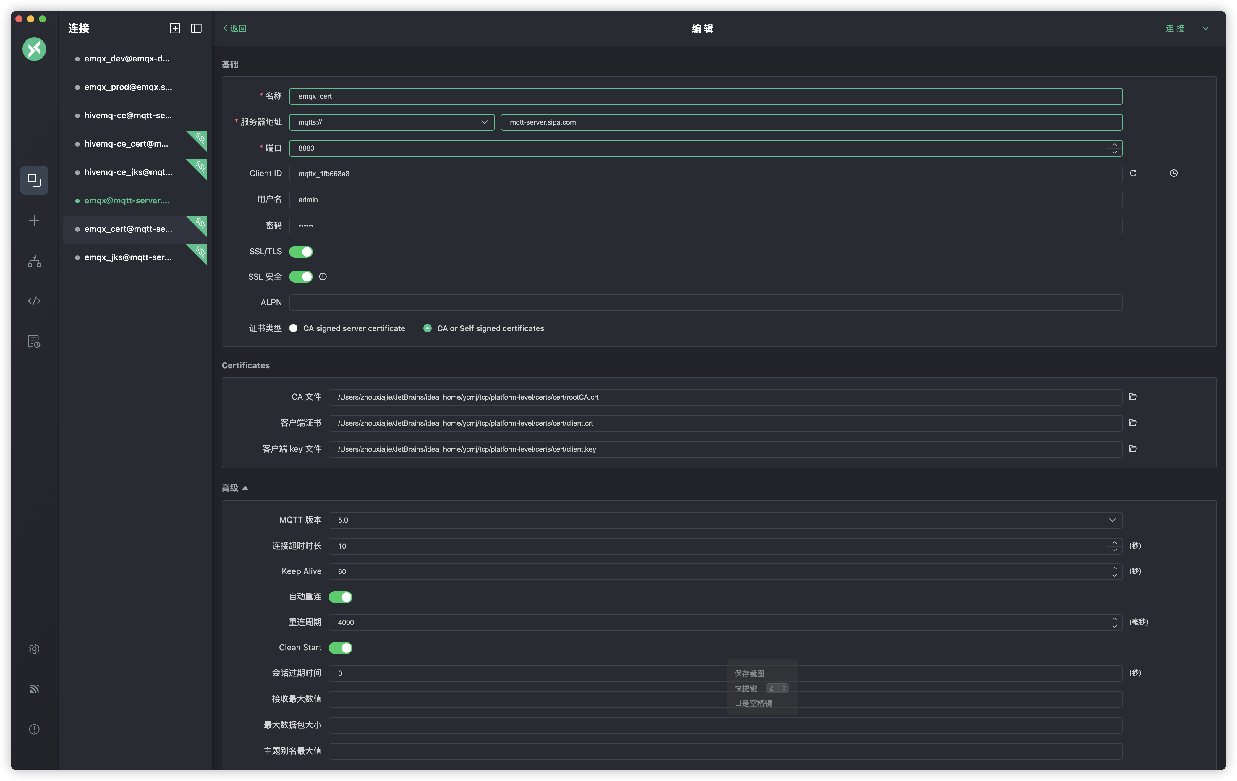Open the Log sidebar icon

click(34, 341)
